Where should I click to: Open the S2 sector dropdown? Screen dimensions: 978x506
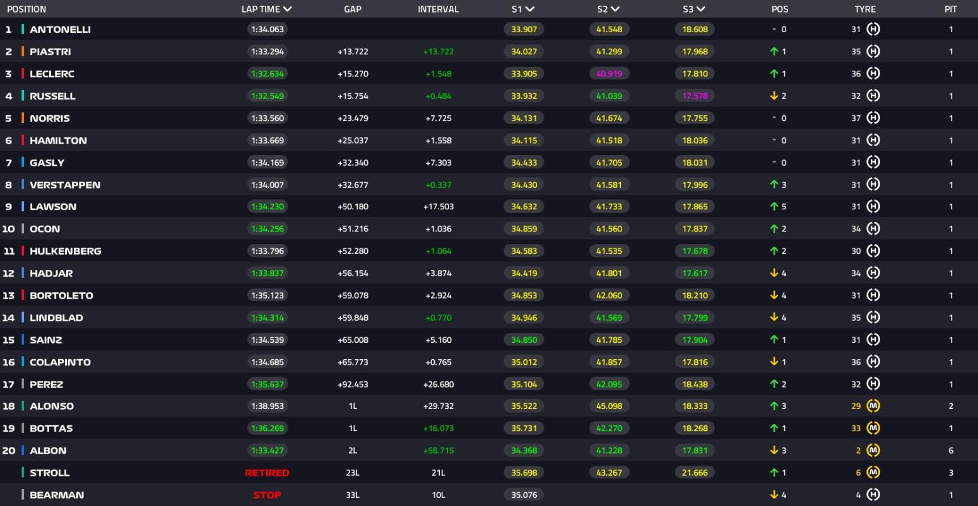coord(615,9)
